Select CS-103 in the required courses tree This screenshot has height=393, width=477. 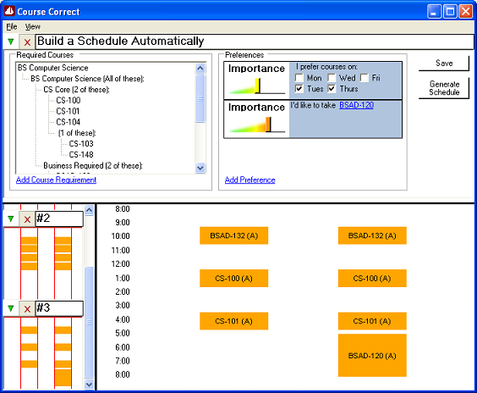[81, 143]
